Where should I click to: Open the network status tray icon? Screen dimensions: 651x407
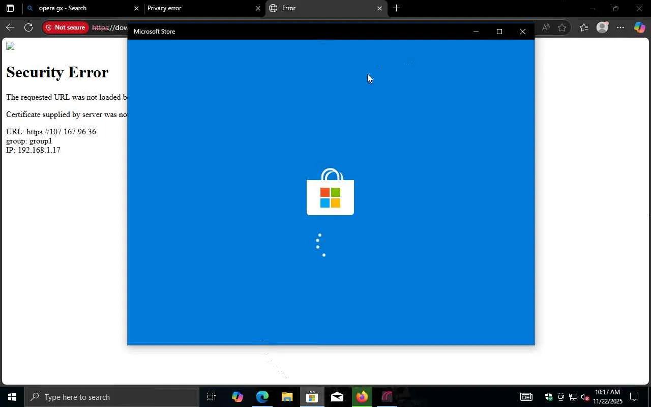[573, 397]
